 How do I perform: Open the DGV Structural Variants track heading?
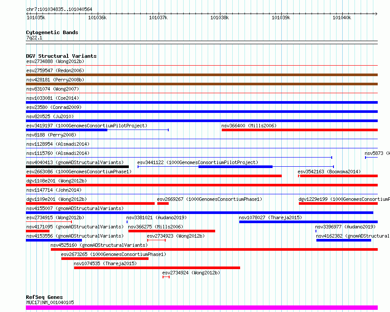pyautogui.click(x=61, y=56)
